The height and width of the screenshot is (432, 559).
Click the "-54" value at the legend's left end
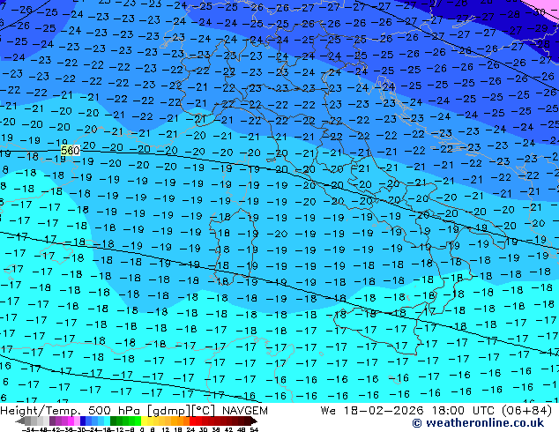(28, 429)
